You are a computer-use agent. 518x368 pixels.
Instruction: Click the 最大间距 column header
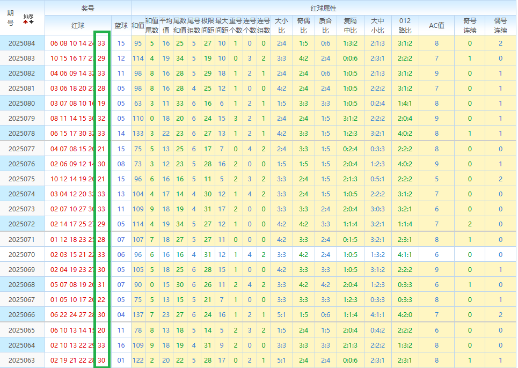coord(222,25)
